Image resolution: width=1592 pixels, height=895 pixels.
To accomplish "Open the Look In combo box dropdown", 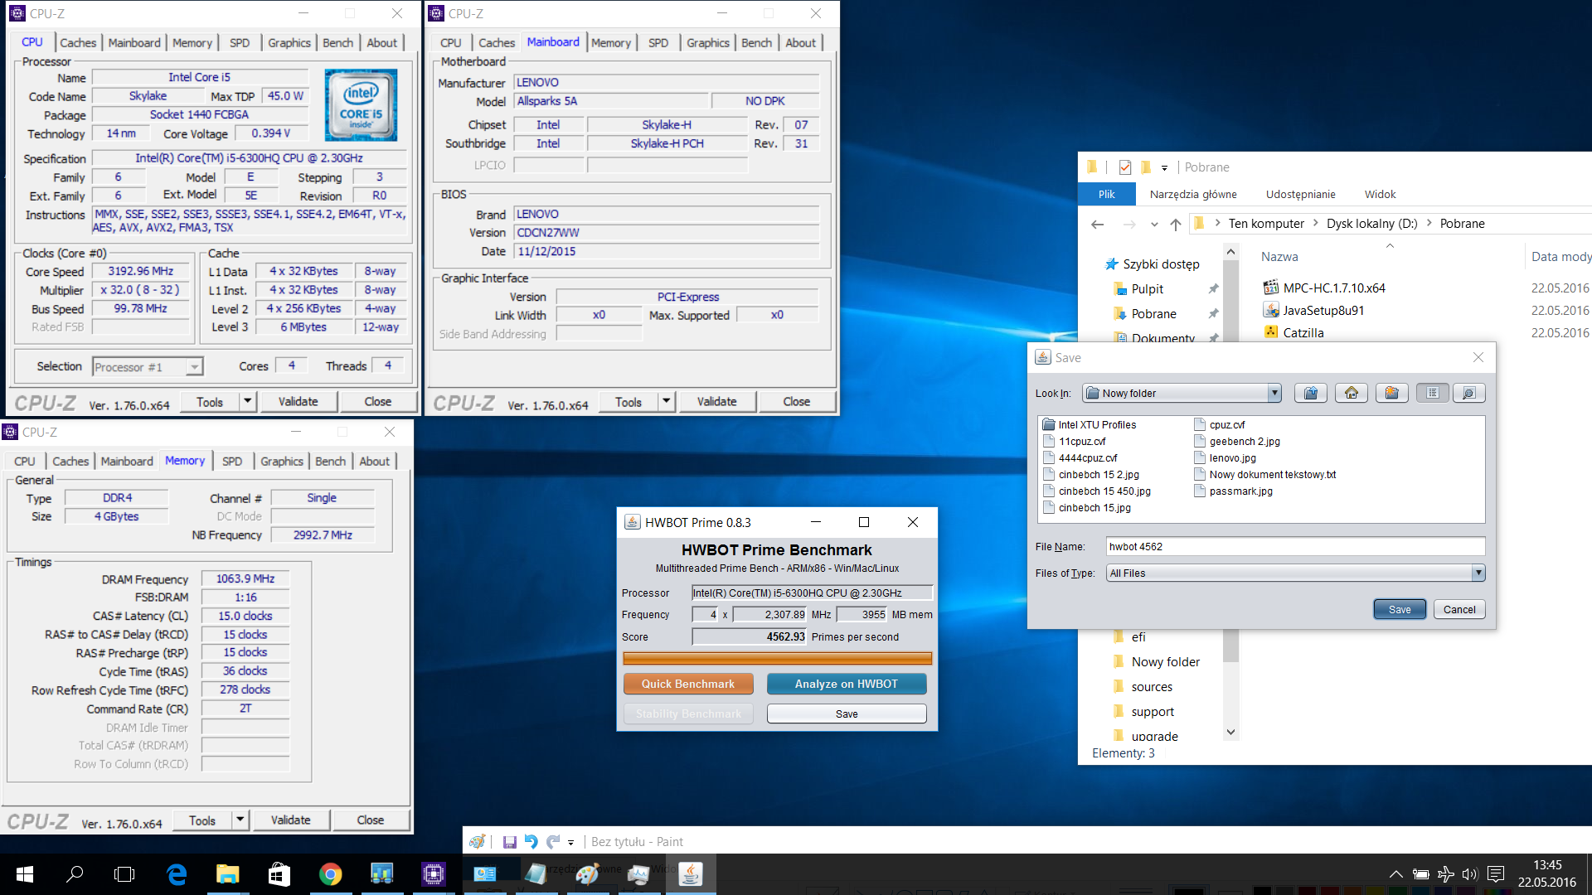I will coord(1274,393).
